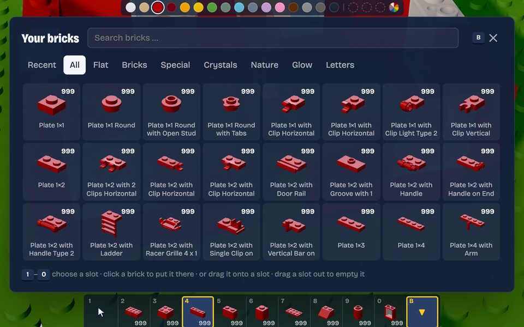
Task: Pick the orange color swatch
Action: point(185,7)
